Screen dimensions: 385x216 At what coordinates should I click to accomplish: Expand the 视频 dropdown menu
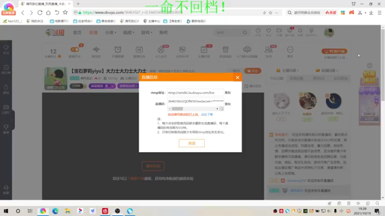(x=128, y=33)
